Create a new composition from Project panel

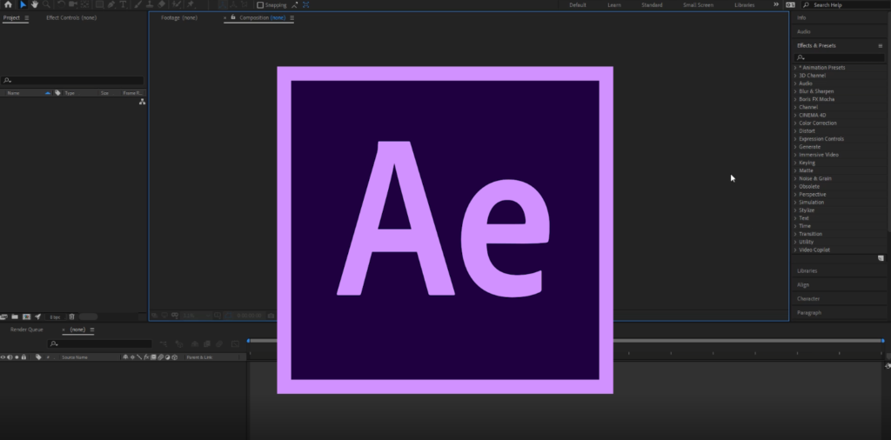(x=26, y=317)
